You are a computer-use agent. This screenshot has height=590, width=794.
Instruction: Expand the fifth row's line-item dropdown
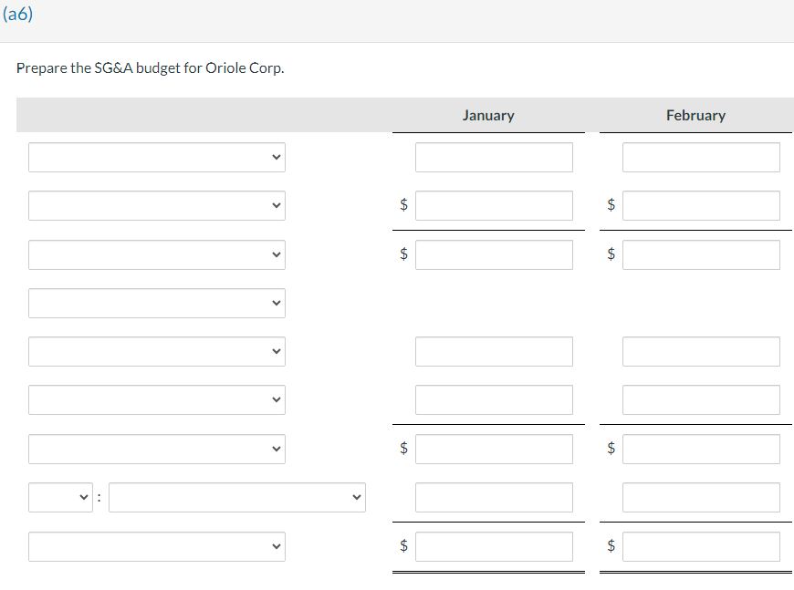click(157, 351)
